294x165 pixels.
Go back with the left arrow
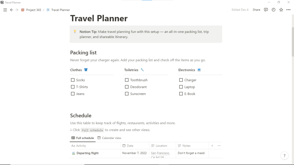tap(11, 10)
